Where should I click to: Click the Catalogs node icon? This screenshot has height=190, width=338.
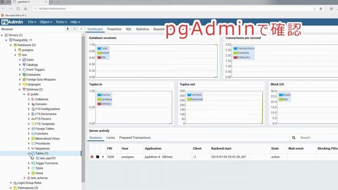pos(24,64)
